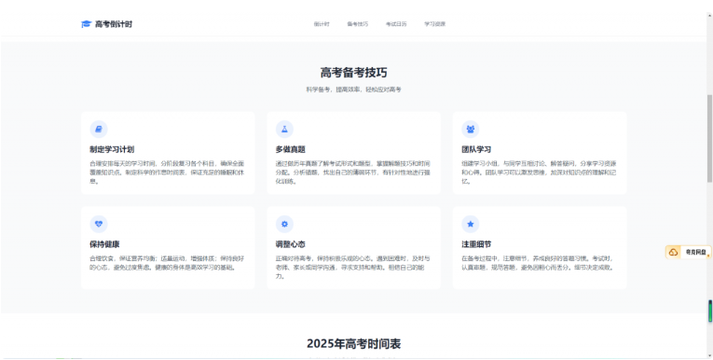The height and width of the screenshot is (360, 713).
Task: Click the page vertical scrollbar thumb
Action: [709, 139]
